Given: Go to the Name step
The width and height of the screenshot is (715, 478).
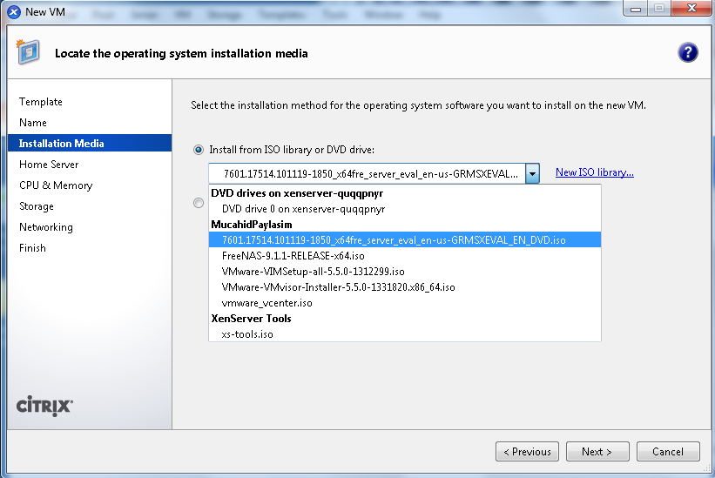Looking at the screenshot, I should 33,123.
